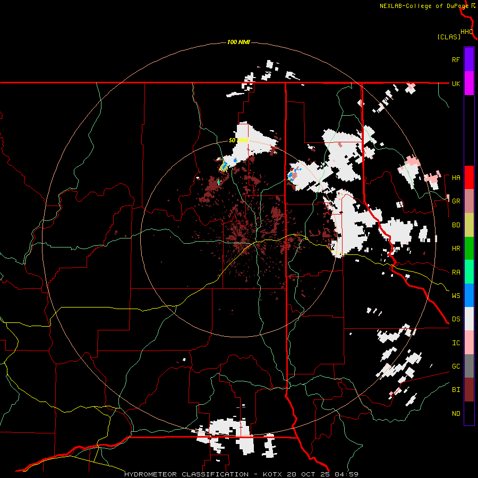Screen dimensions: 478x478
Task: Click the RA legend label
Action: (x=456, y=272)
